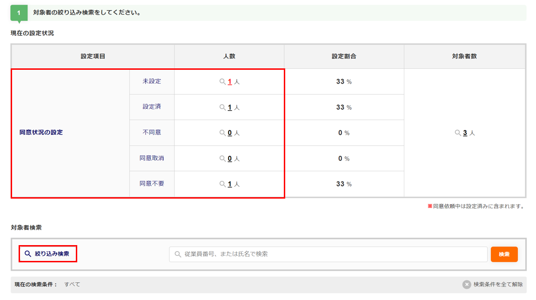Click the magnifier icon in the 設定済 row
Viewport: 536px width, 300px height.
tap(222, 107)
